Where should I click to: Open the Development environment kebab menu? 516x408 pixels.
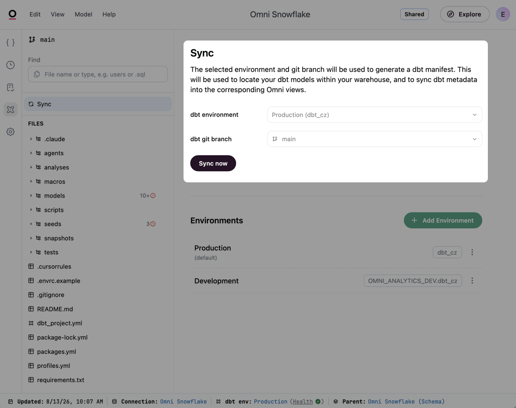pos(472,280)
